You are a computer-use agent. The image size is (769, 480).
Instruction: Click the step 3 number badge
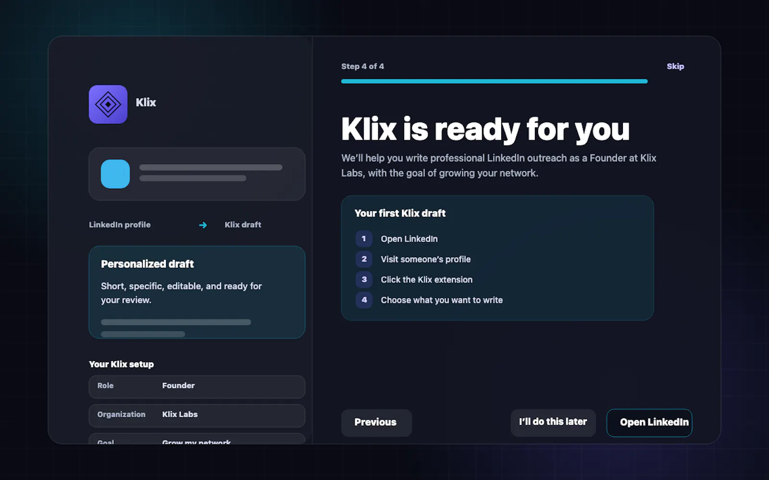(x=364, y=279)
